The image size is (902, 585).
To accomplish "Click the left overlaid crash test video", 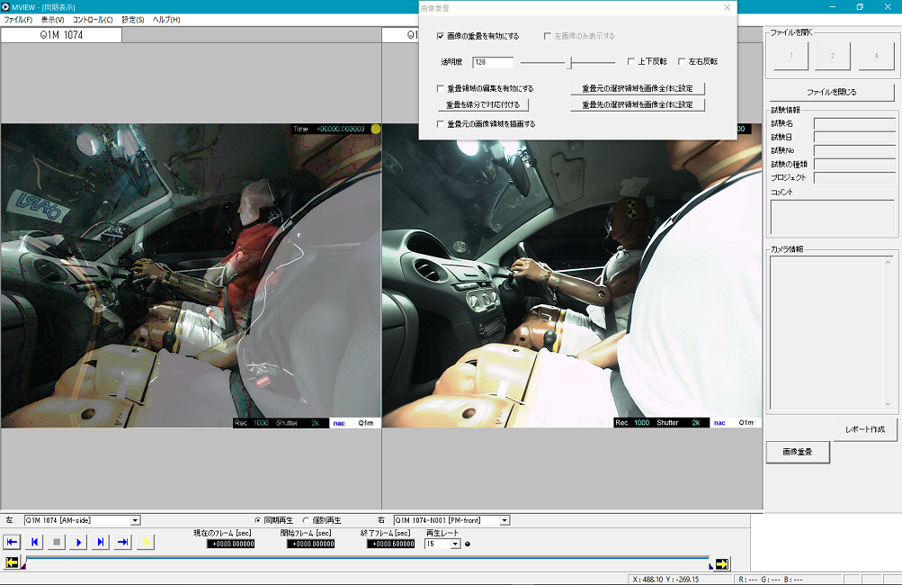I will (x=191, y=275).
